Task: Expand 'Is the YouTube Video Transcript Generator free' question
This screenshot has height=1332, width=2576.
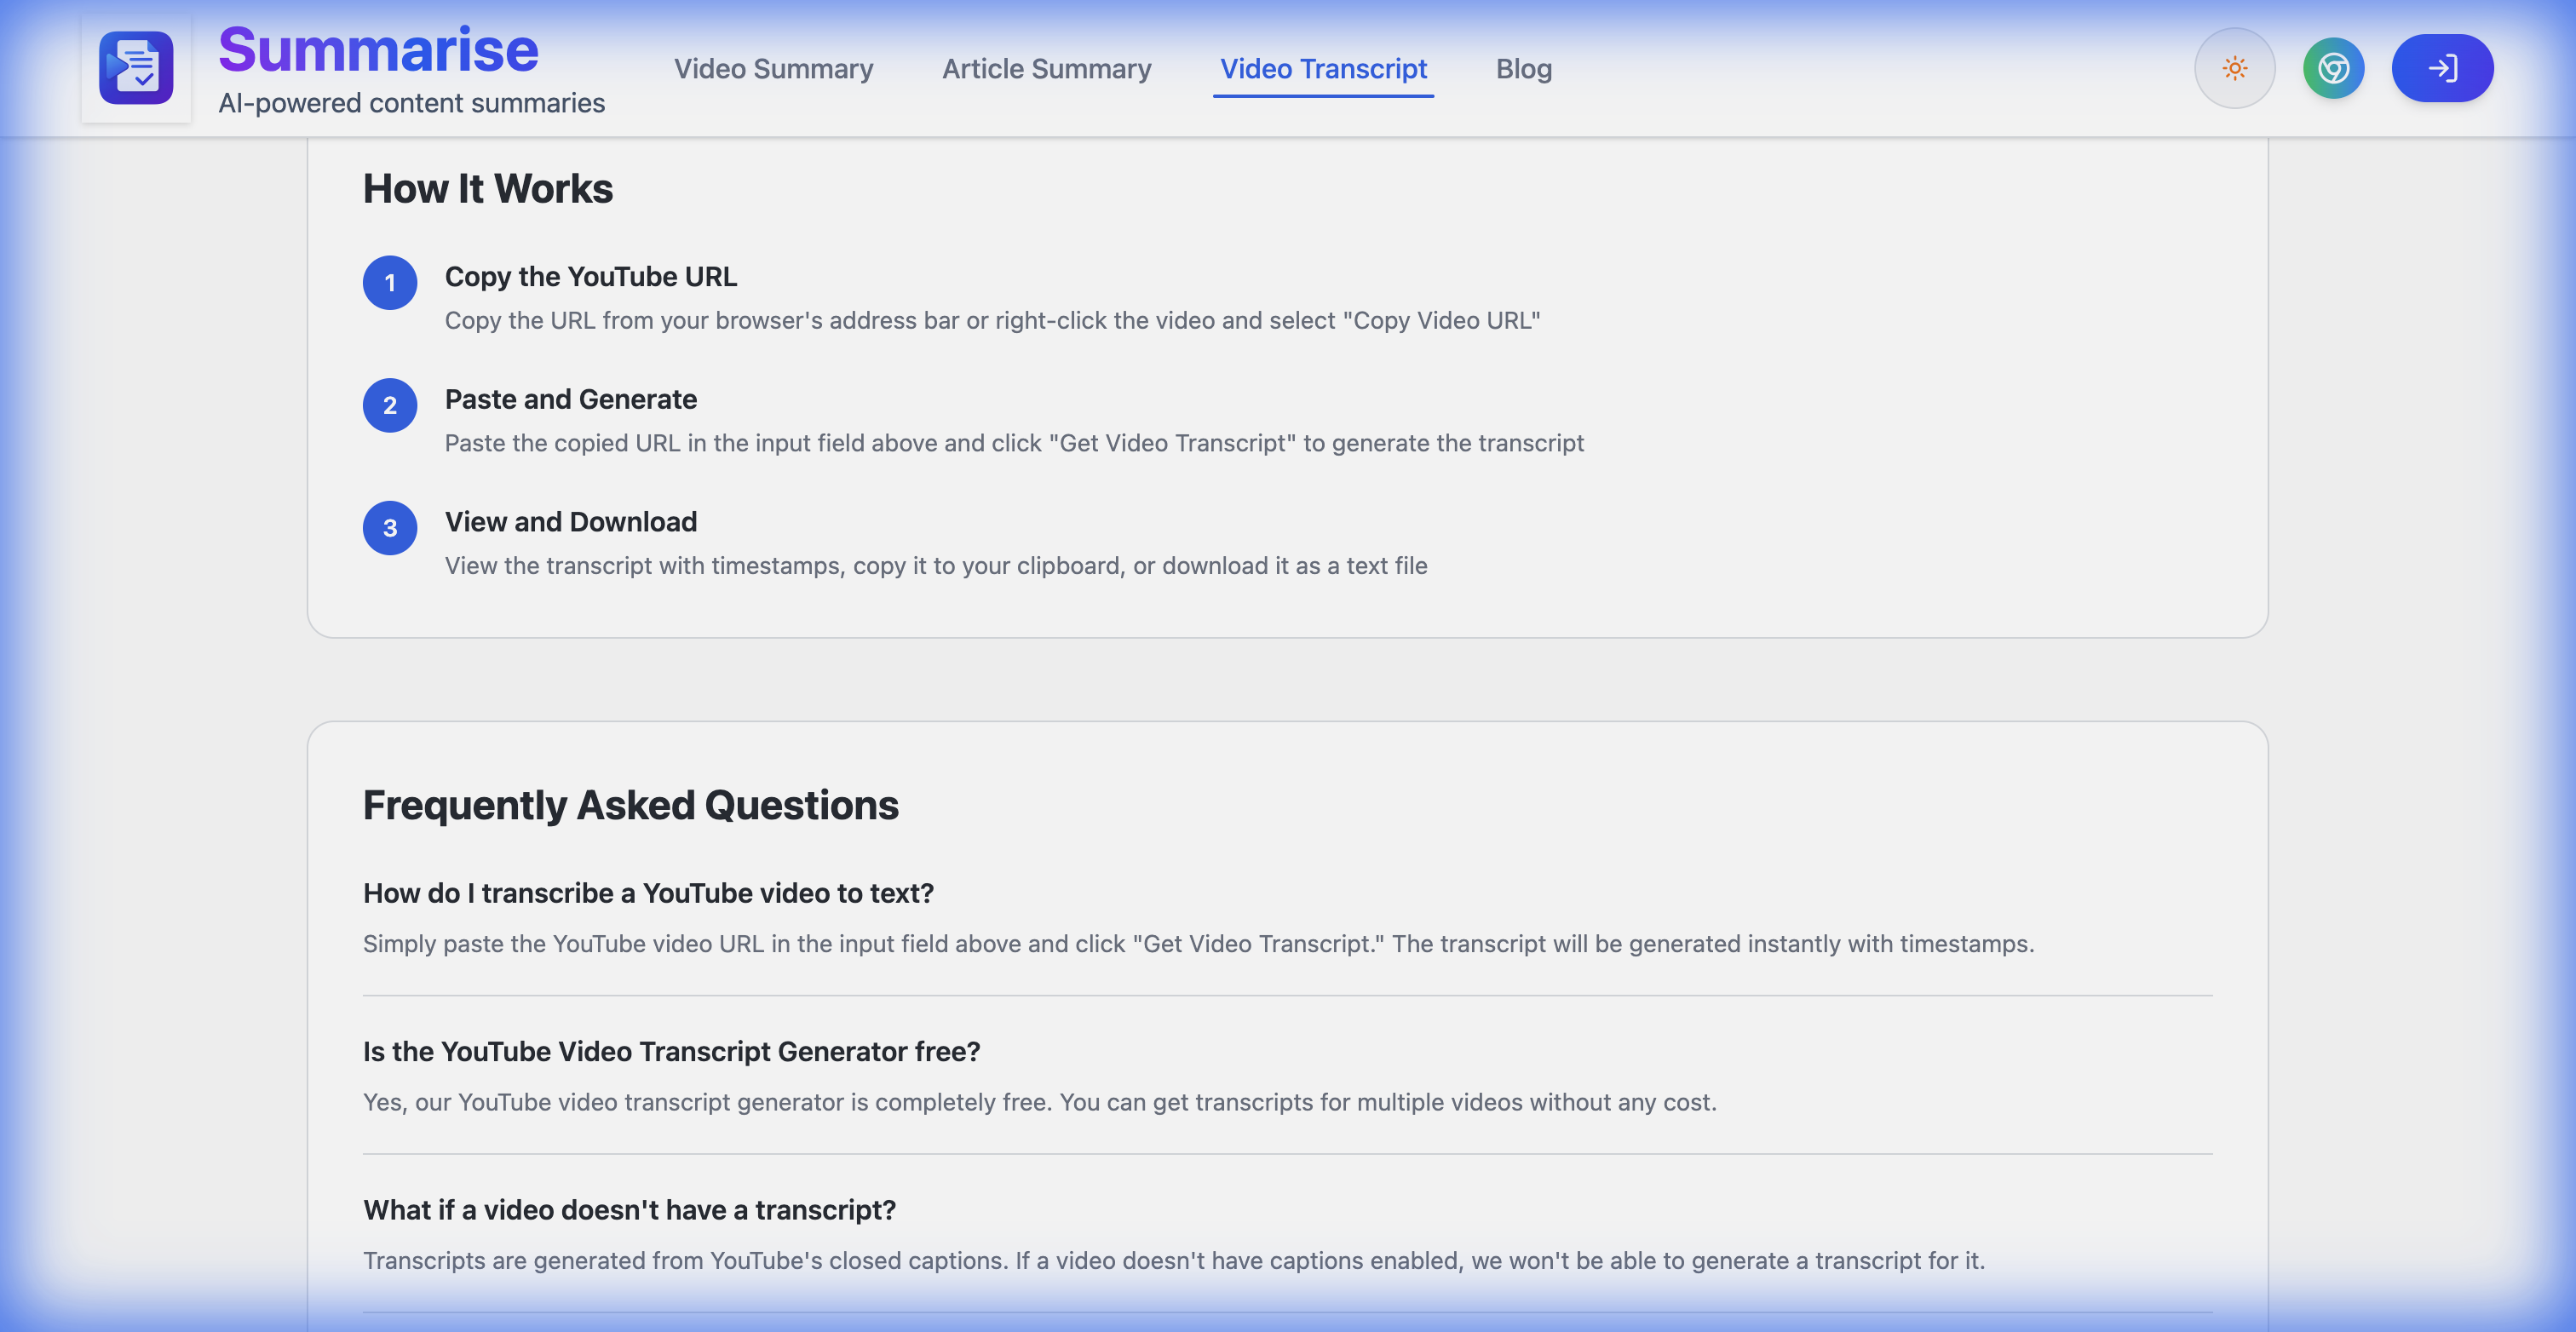Action: point(671,1051)
